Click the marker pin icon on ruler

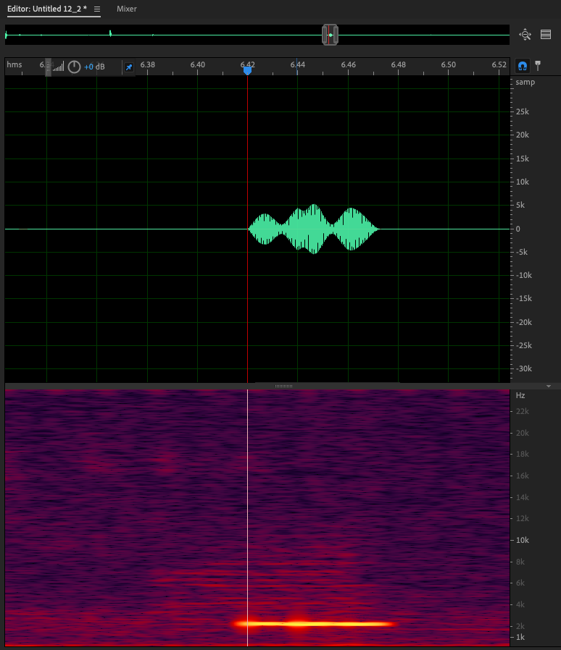[538, 66]
